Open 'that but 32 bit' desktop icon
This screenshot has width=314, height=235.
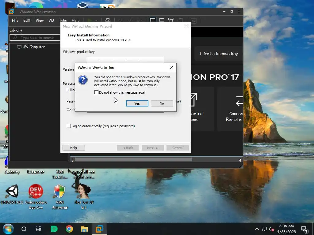(x=84, y=197)
